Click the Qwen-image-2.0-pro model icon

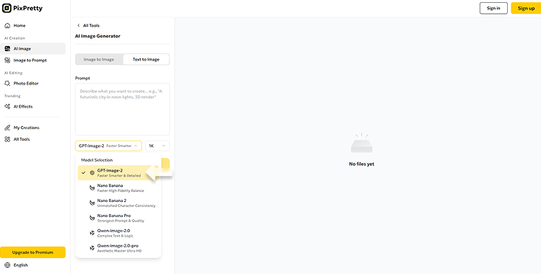pos(92,248)
